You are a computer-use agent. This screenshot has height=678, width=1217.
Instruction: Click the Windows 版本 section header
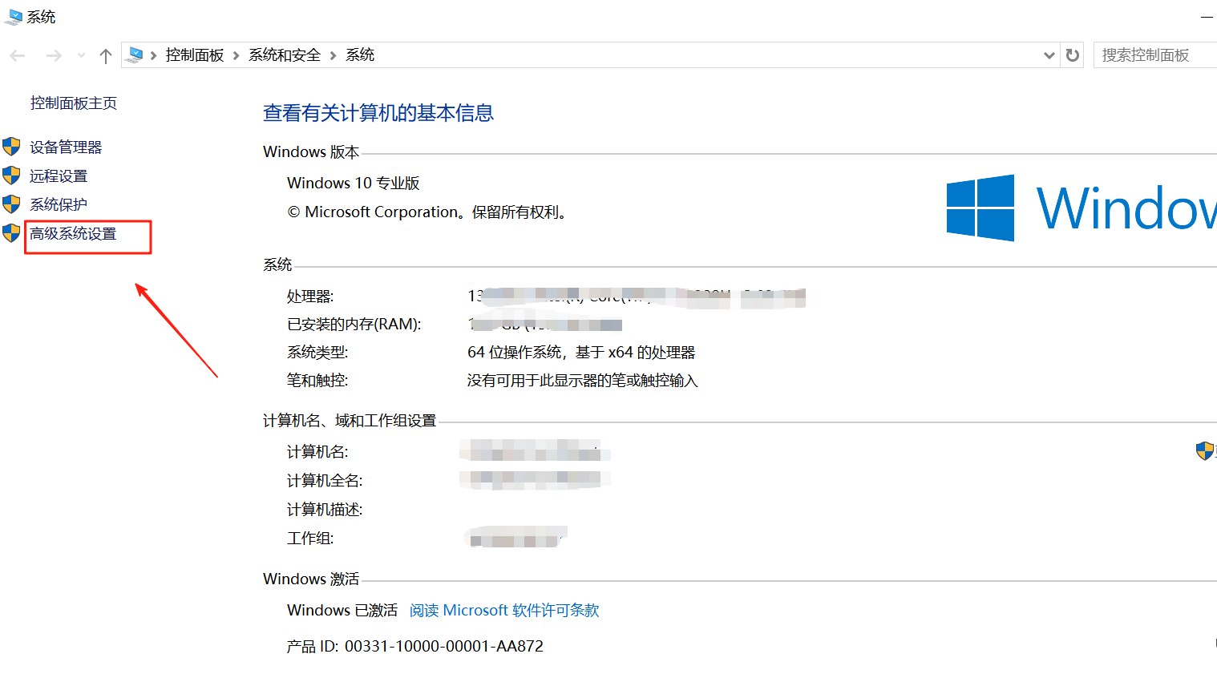click(311, 151)
